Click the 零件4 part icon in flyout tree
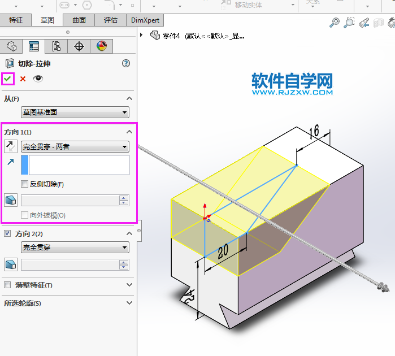The image size is (395, 356). pos(155,35)
